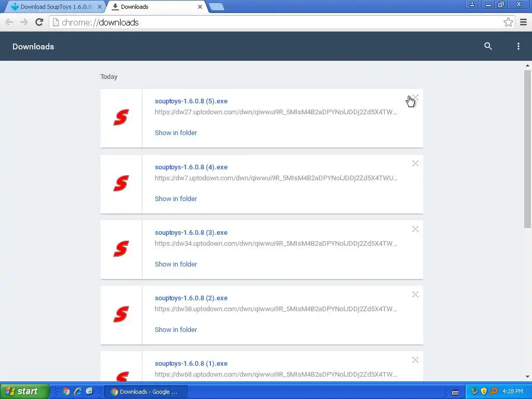
Task: Show souptoys-1.6.0.8 (3).exe in folder
Action: click(176, 264)
